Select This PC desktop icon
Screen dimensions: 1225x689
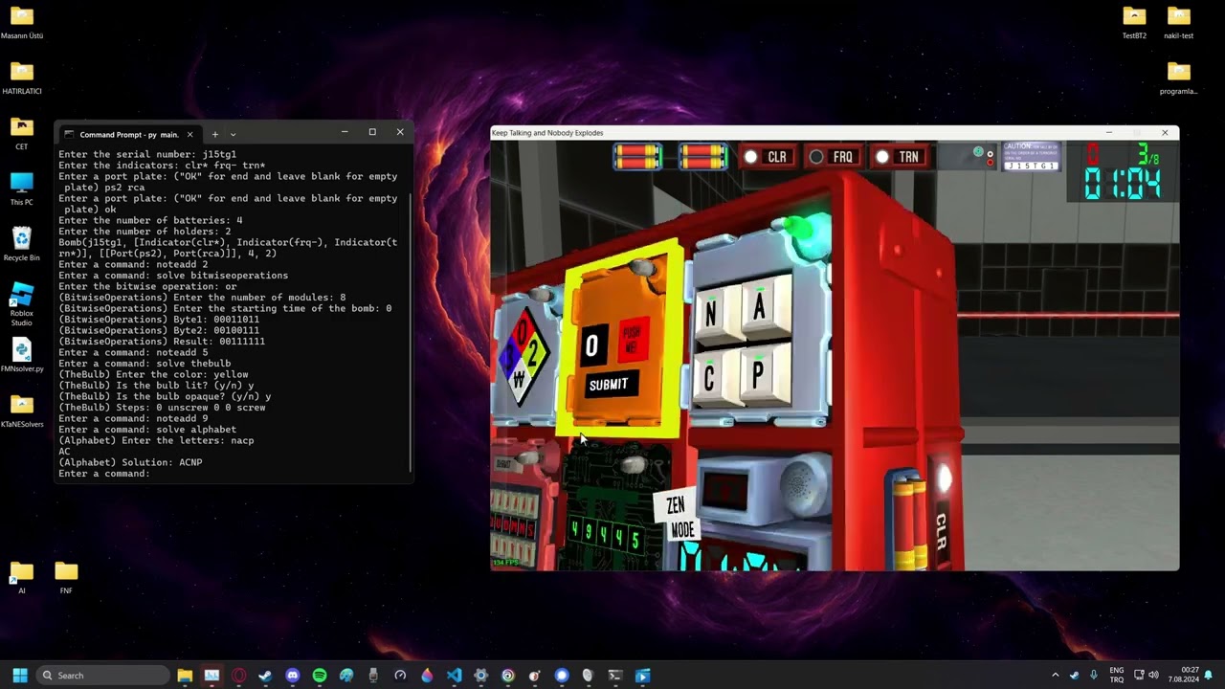(21, 189)
